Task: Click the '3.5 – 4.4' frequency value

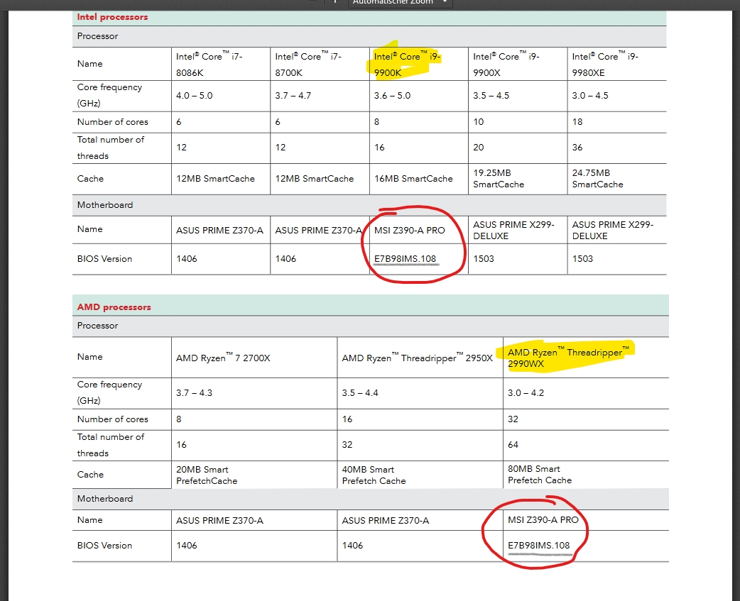Action: coord(359,393)
